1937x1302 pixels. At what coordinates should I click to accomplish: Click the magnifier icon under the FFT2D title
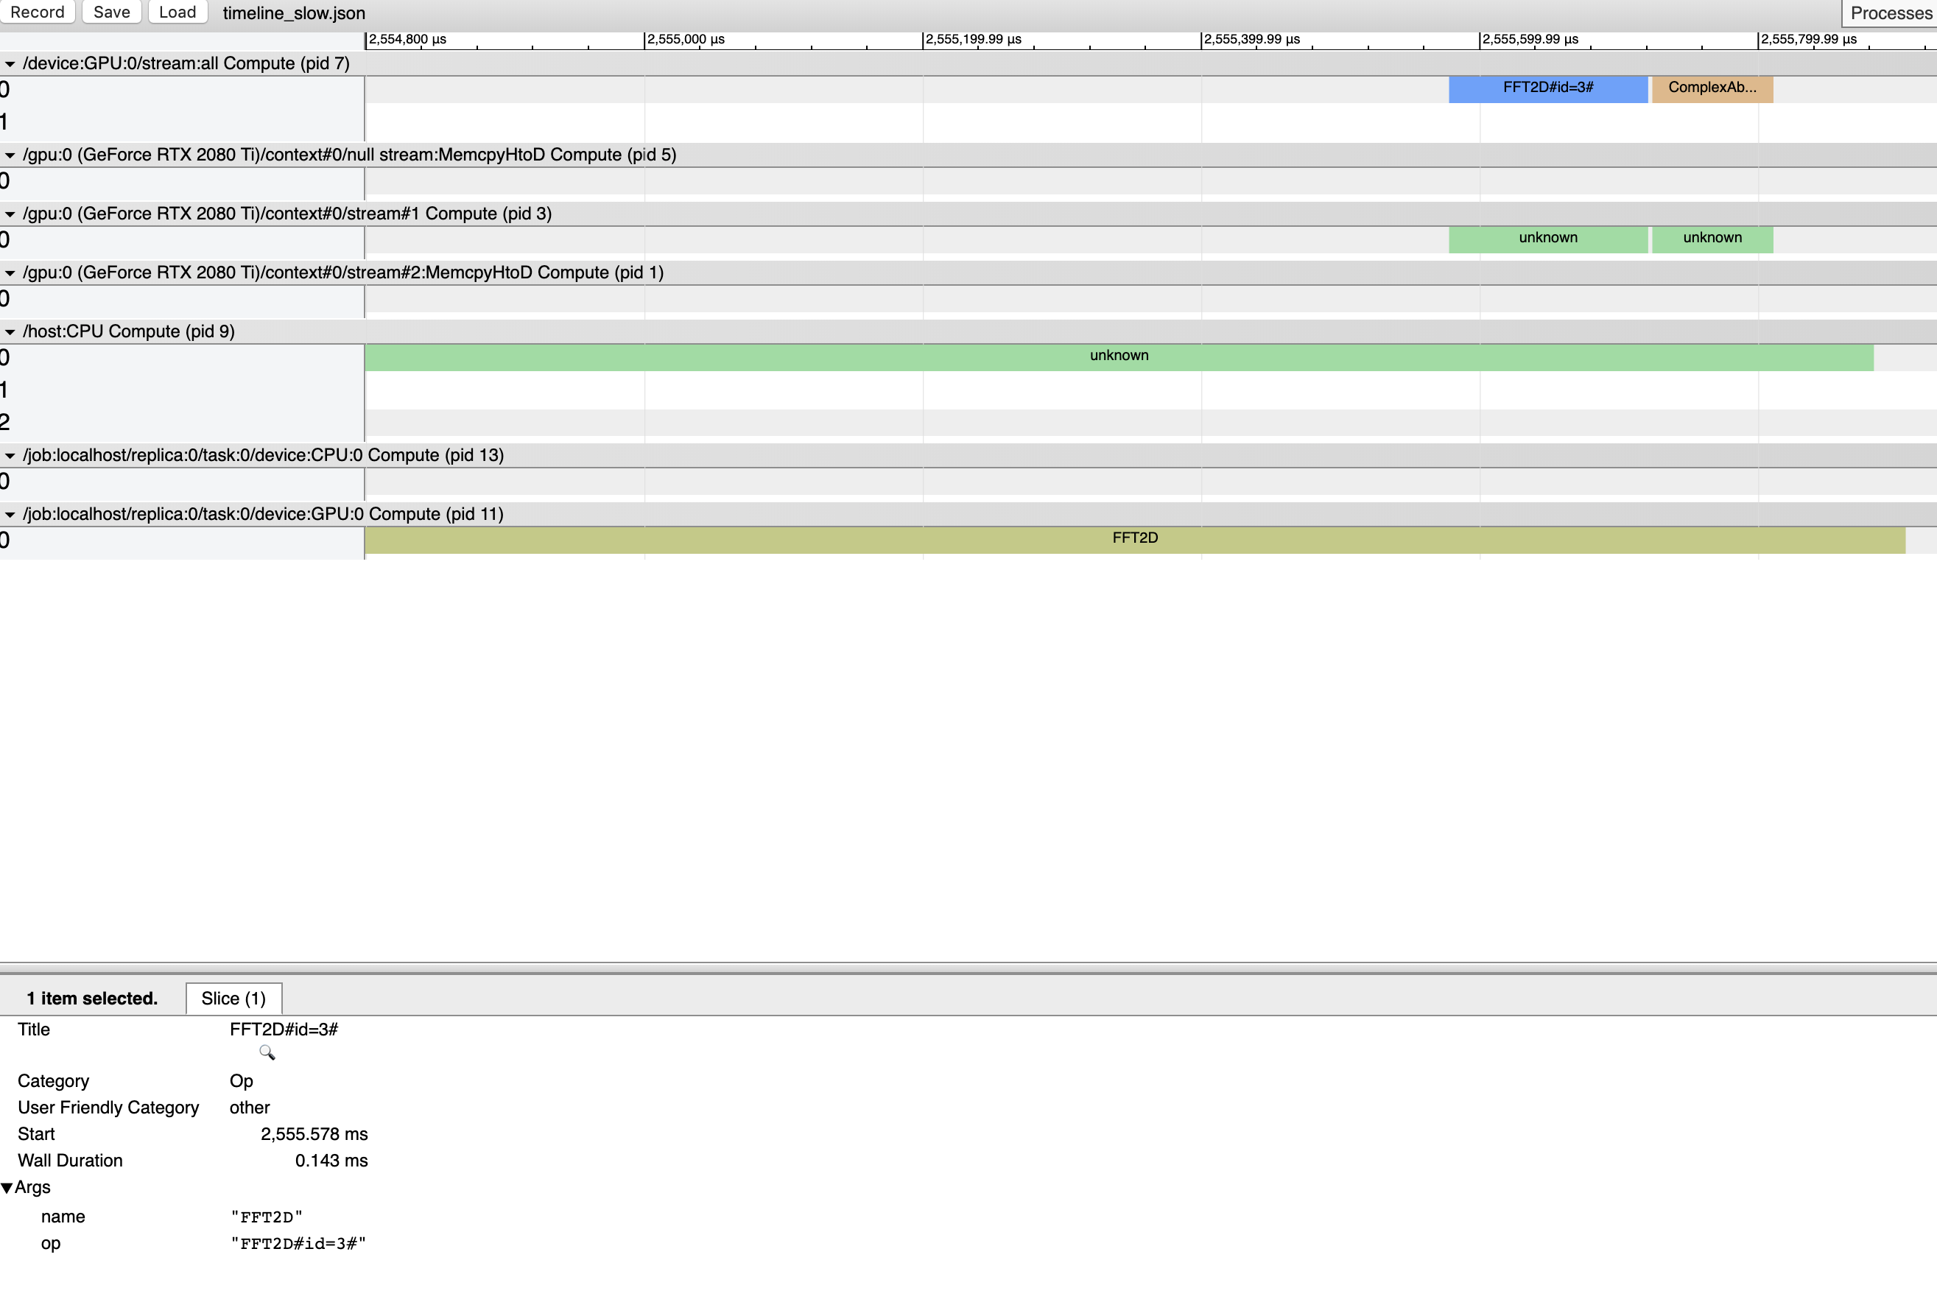click(267, 1053)
